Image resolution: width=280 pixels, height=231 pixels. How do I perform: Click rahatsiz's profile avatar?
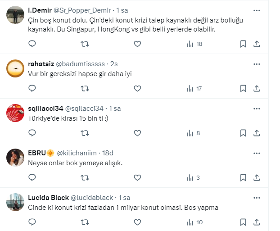click(x=15, y=69)
